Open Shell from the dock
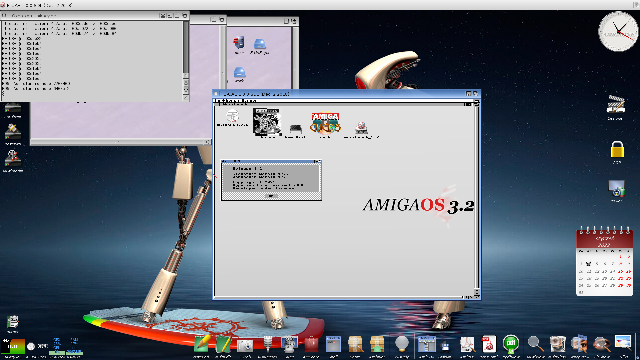 (x=333, y=344)
